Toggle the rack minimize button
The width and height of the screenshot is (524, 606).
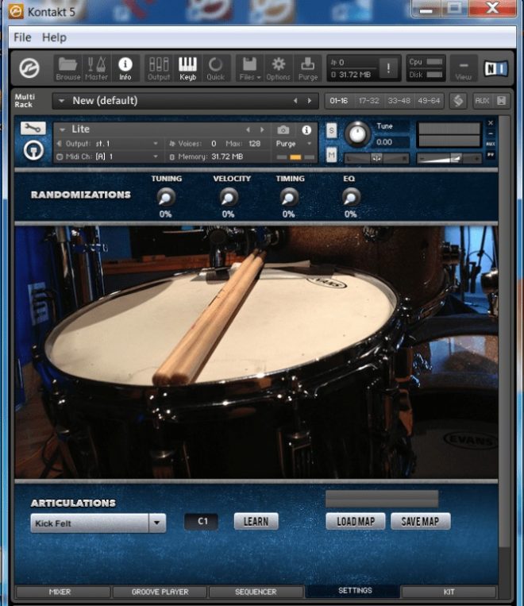(502, 101)
